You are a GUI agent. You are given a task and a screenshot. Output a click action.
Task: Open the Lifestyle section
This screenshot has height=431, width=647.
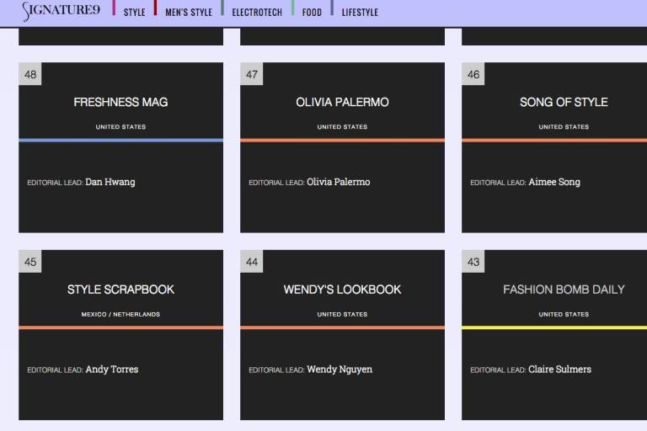pyautogui.click(x=360, y=13)
